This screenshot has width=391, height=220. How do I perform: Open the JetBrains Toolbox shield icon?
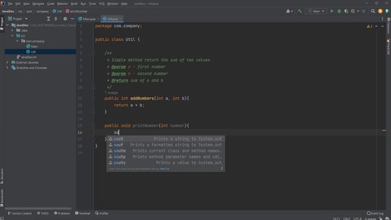(x=387, y=11)
